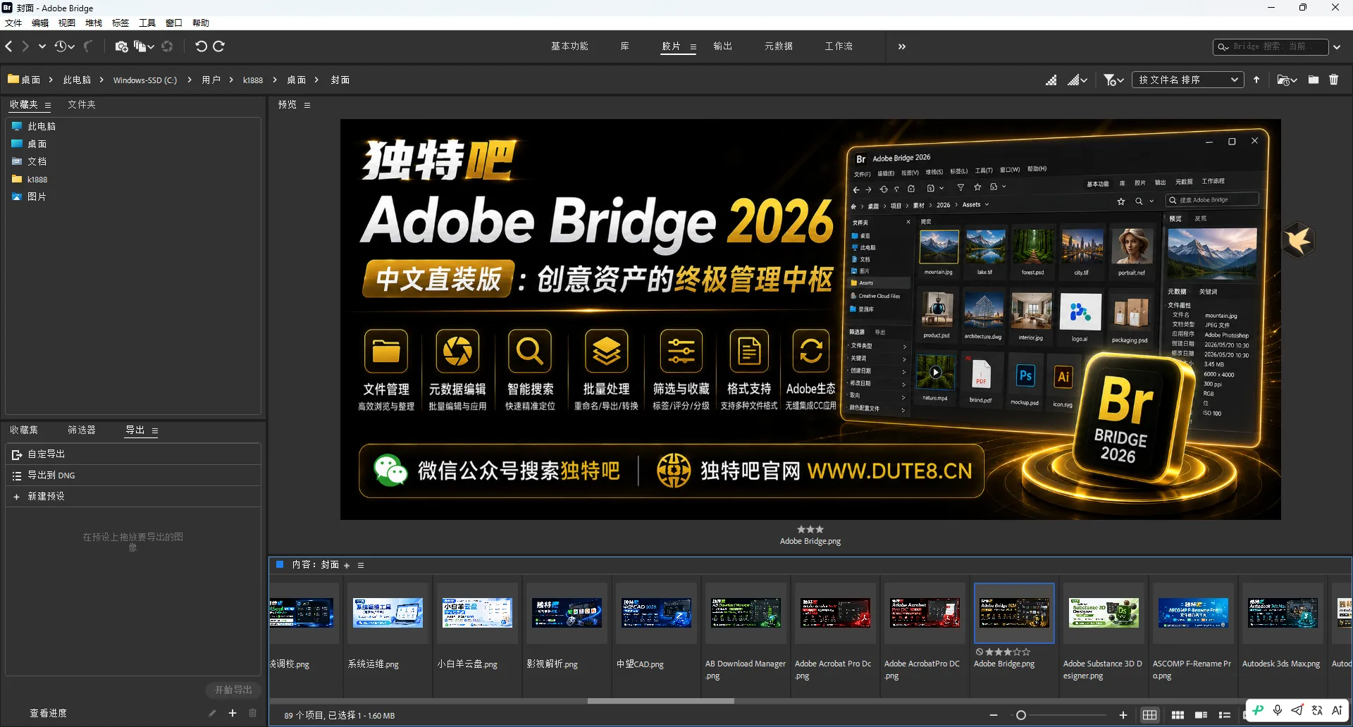Viewport: 1353px width, 727px height.
Task: Open the content panel menu icon
Action: 361,566
